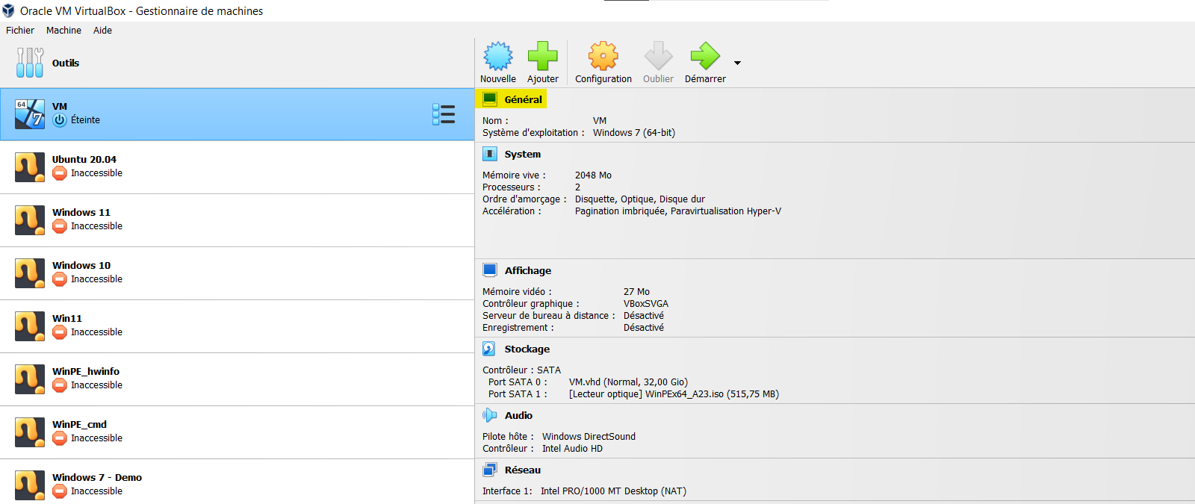
Task: Click the Réseau network section icon
Action: pyautogui.click(x=490, y=470)
